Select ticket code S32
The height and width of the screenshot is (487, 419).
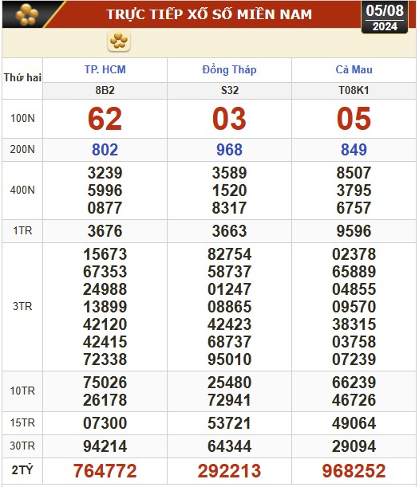[230, 90]
